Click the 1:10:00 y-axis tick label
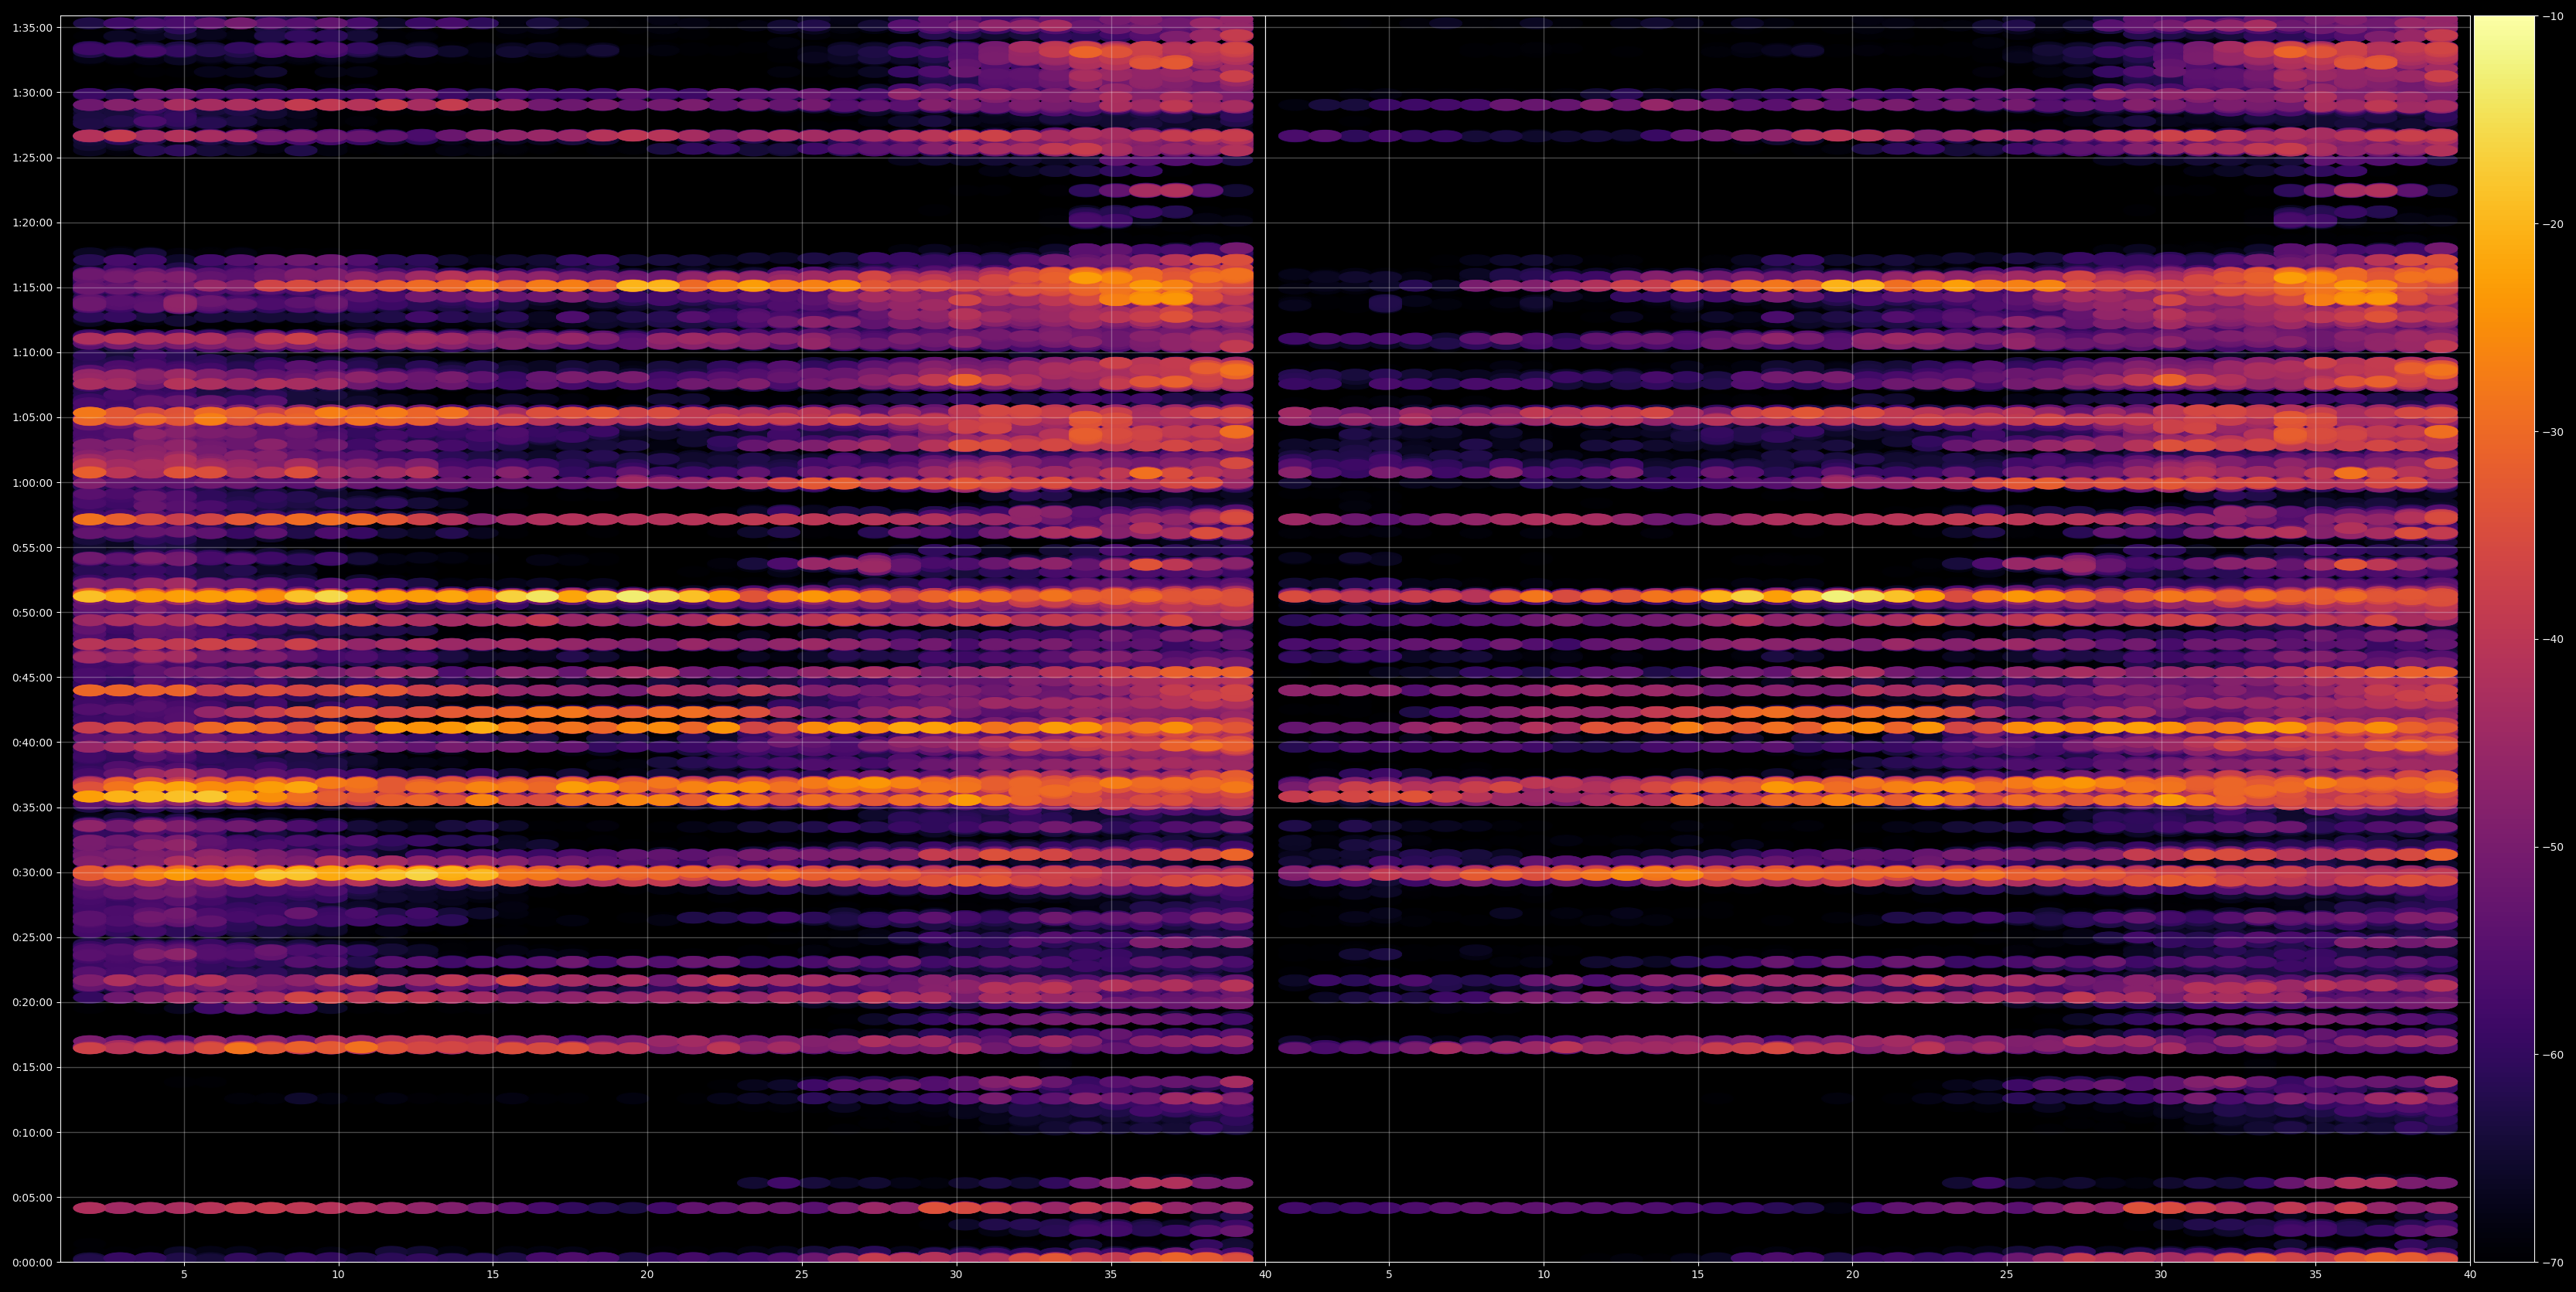Viewport: 2576px width, 1292px height. 32,352
